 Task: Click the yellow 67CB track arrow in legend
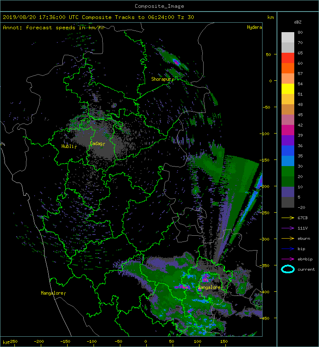(x=288, y=218)
